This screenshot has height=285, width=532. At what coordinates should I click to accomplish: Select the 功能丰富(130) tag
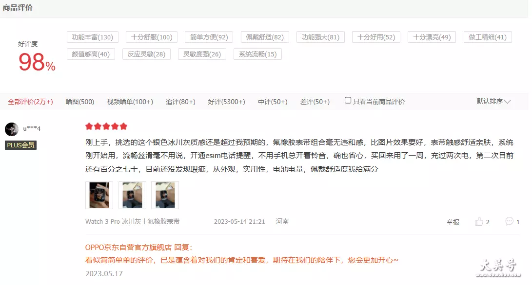click(x=93, y=37)
